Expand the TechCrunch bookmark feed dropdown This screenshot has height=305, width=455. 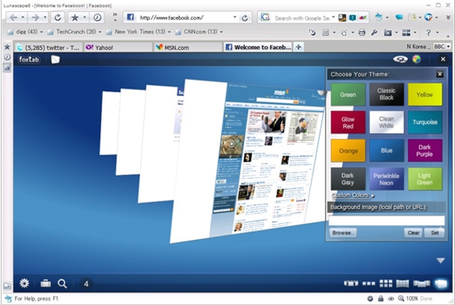[x=101, y=33]
